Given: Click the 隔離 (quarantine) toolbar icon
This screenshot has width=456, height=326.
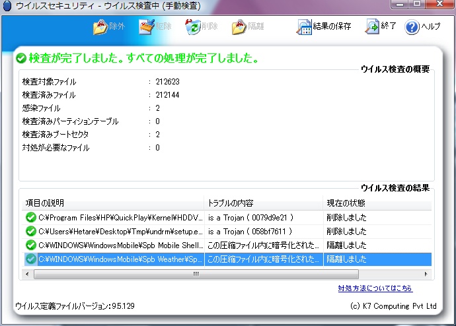Looking at the screenshot, I should pos(239,27).
